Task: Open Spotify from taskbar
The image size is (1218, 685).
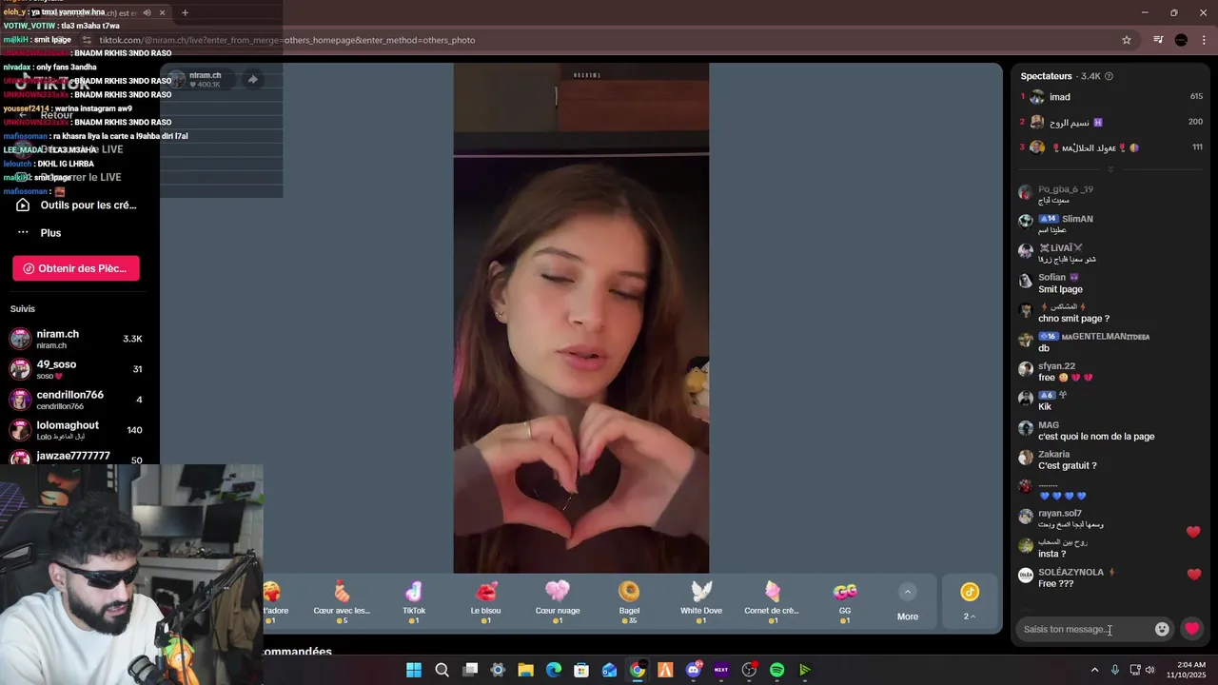Action: (x=776, y=670)
